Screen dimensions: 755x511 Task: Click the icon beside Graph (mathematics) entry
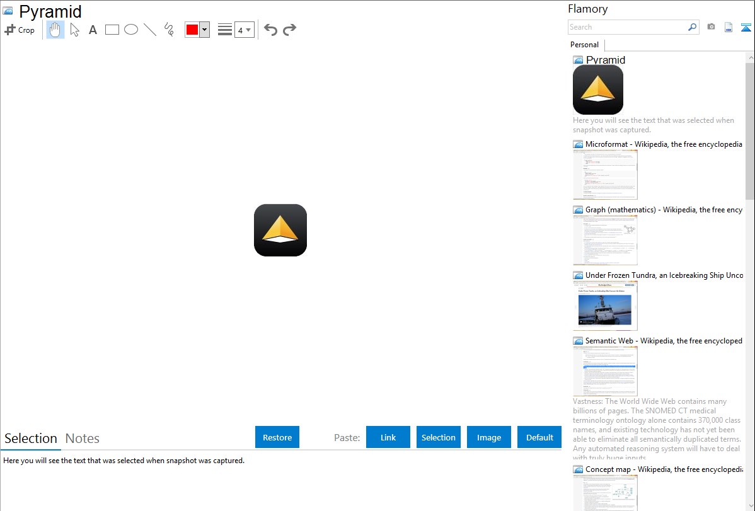pos(579,210)
